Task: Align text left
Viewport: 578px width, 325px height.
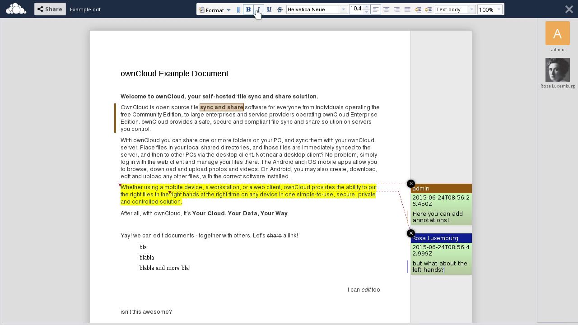Action: coord(376,9)
